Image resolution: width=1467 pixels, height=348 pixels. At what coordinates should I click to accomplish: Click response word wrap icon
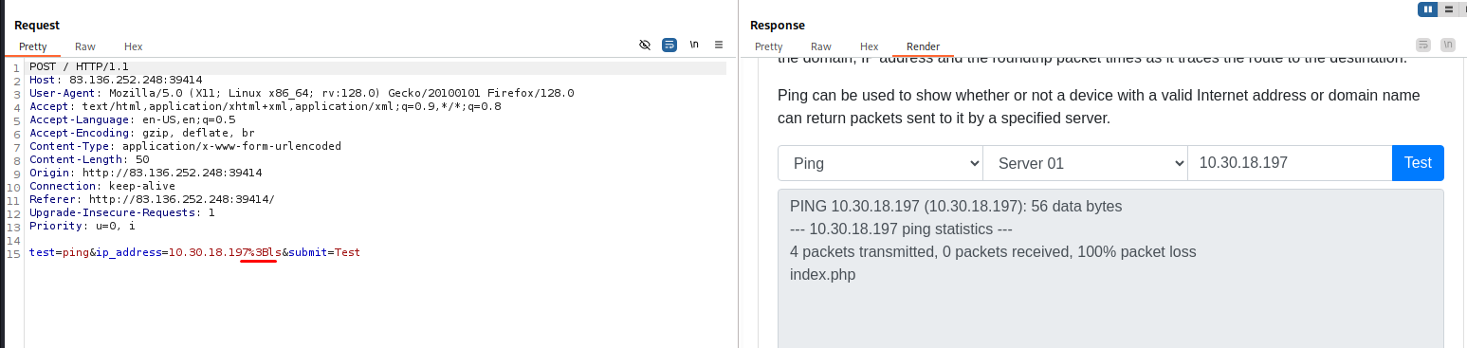pyautogui.click(x=1423, y=45)
